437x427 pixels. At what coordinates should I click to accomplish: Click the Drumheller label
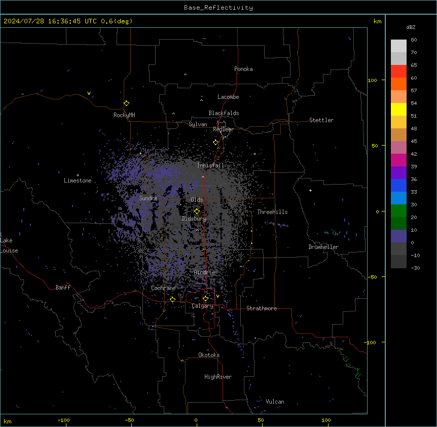(x=323, y=247)
